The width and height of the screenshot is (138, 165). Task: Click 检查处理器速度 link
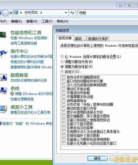click(22, 99)
